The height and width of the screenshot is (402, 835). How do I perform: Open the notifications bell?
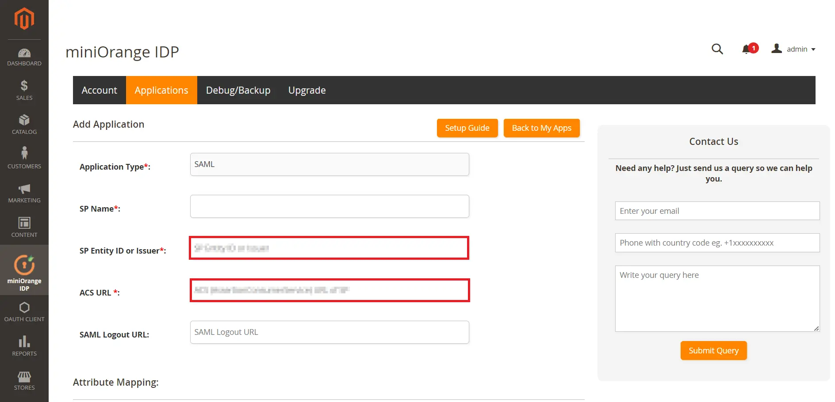750,49
